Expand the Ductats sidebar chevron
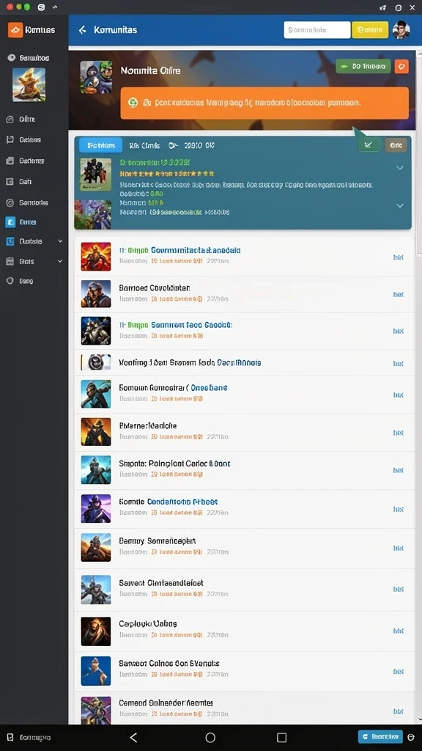The height and width of the screenshot is (751, 422). pyautogui.click(x=60, y=241)
